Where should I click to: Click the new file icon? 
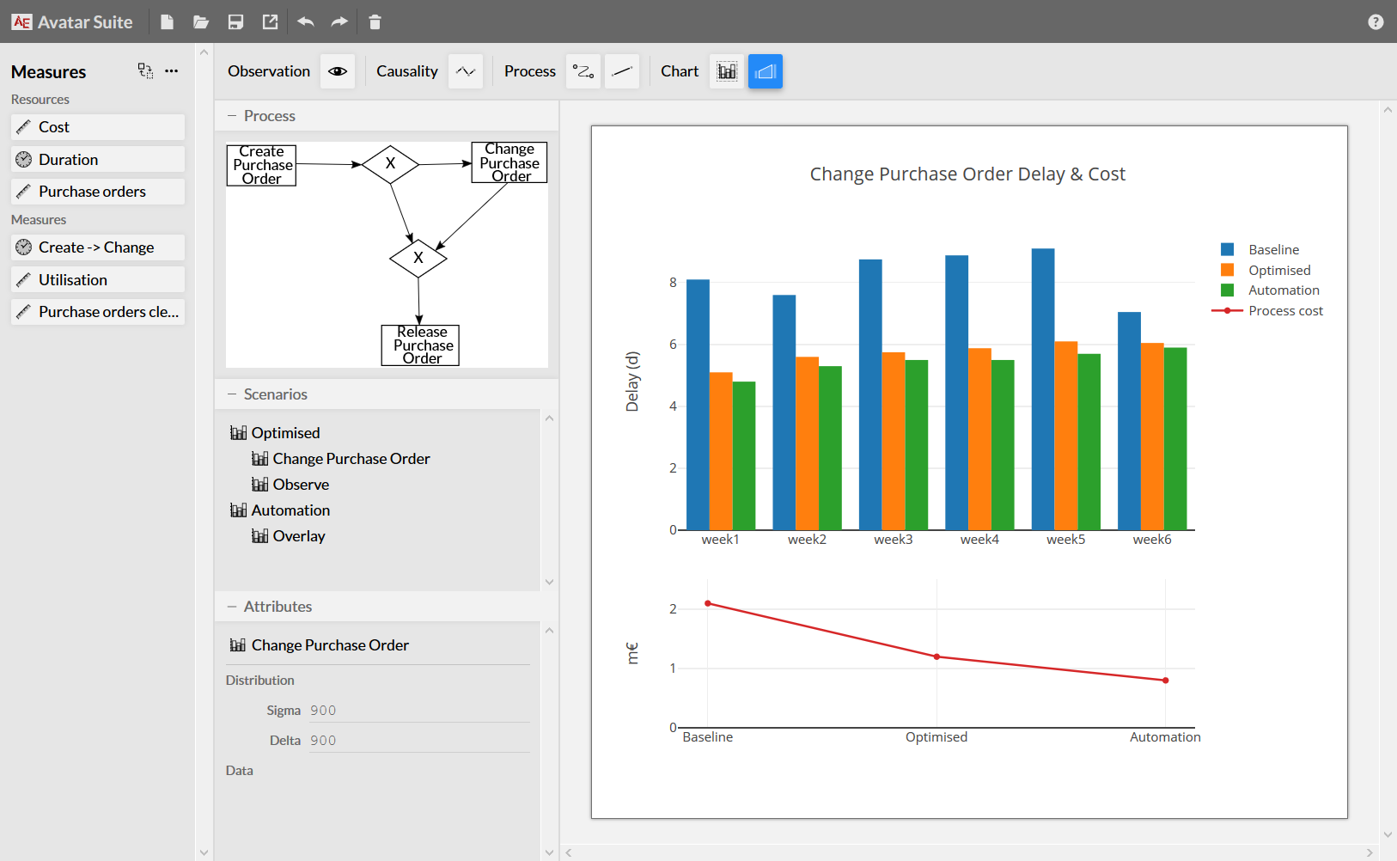click(167, 22)
